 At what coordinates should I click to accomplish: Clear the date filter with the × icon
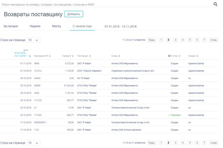(27, 56)
